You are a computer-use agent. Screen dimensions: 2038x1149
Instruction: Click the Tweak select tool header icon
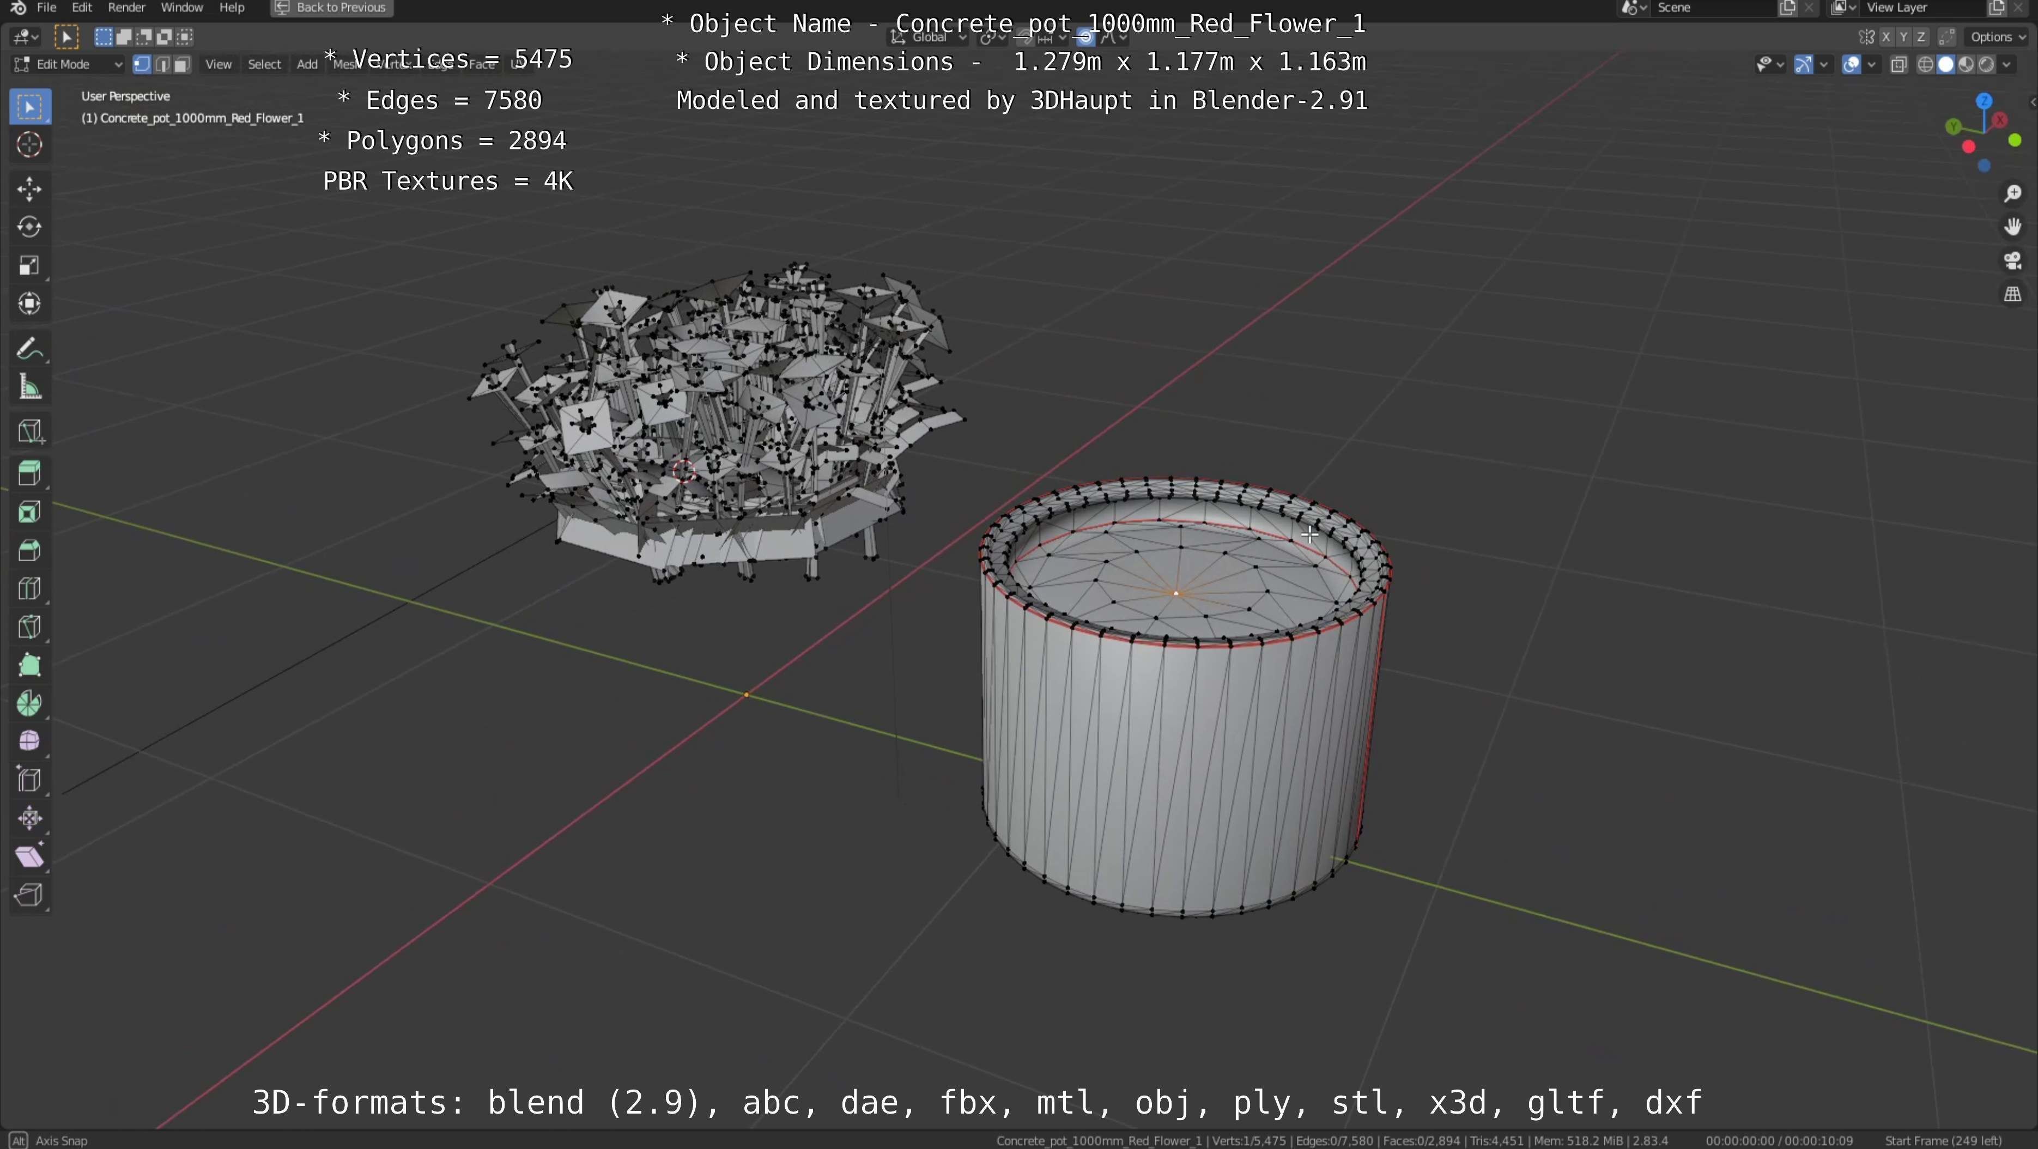click(66, 37)
